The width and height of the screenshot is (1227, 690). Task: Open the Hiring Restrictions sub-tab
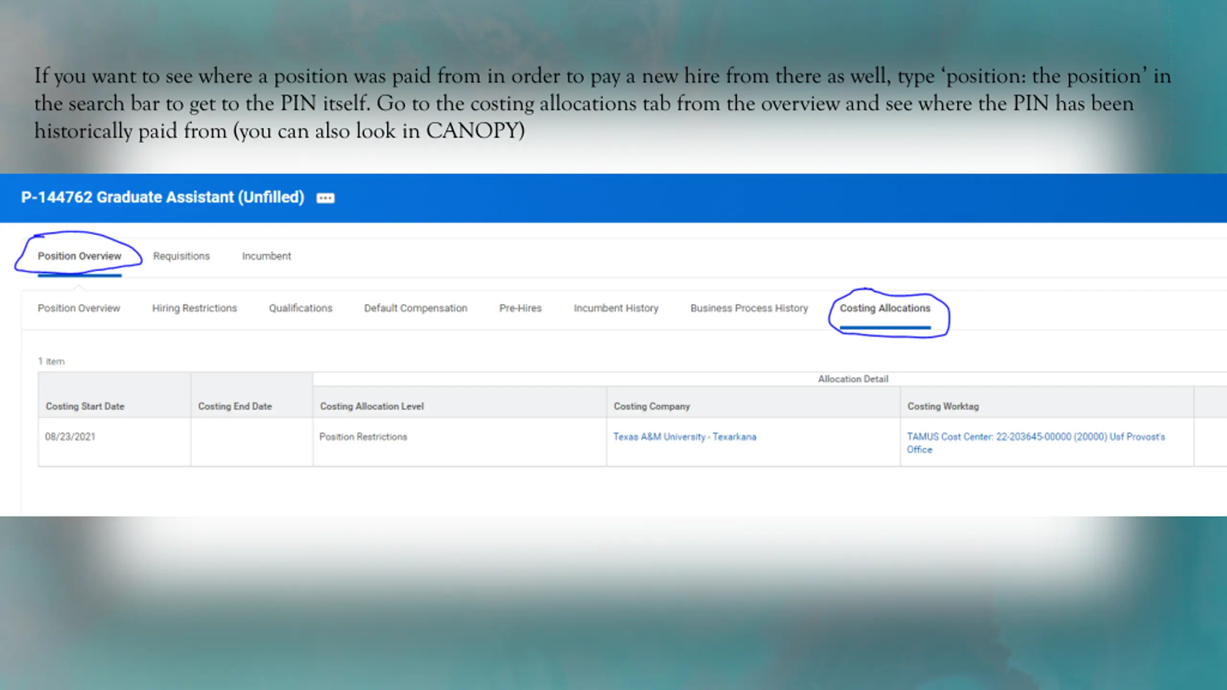point(195,308)
